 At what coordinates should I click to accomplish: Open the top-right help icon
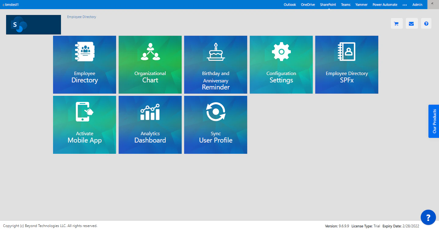point(426,23)
